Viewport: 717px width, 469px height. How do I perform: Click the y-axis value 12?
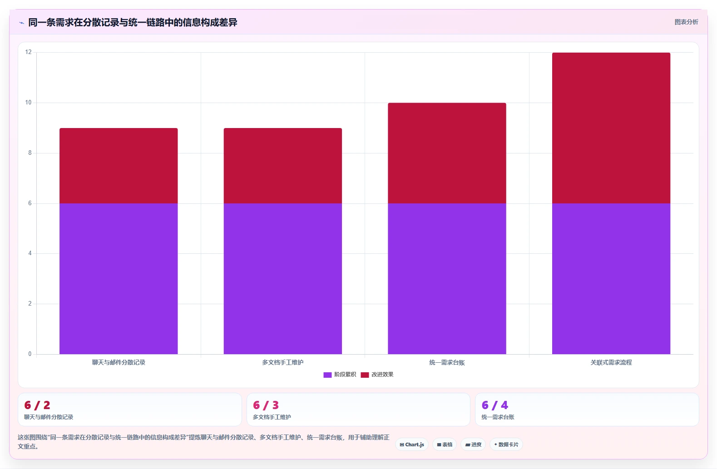pyautogui.click(x=29, y=52)
